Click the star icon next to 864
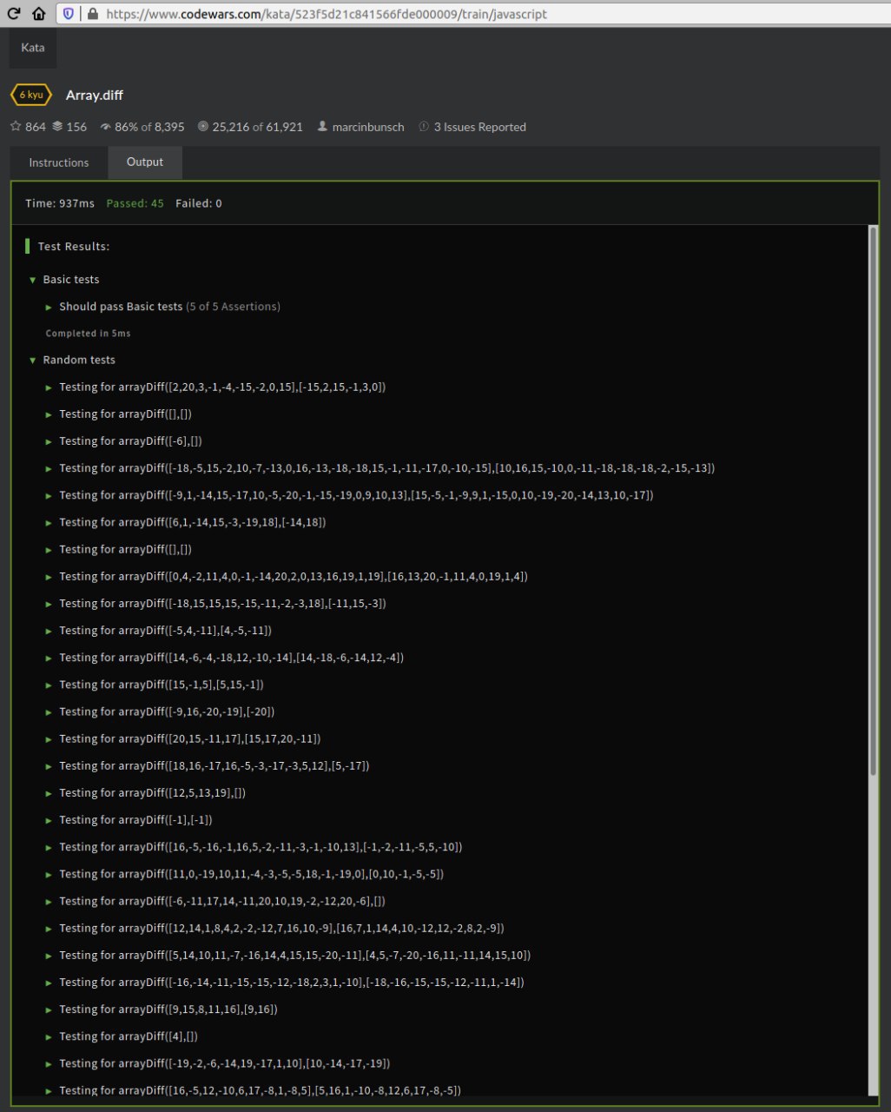Screen dimensions: 891x1112 tap(16, 126)
